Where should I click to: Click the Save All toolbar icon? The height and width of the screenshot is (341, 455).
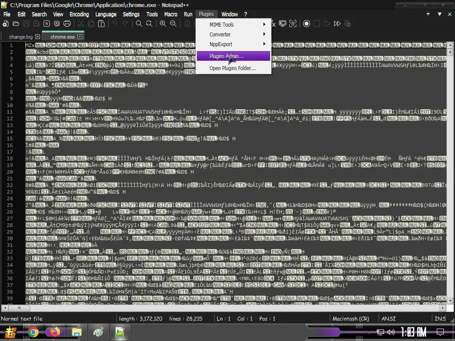point(36,24)
